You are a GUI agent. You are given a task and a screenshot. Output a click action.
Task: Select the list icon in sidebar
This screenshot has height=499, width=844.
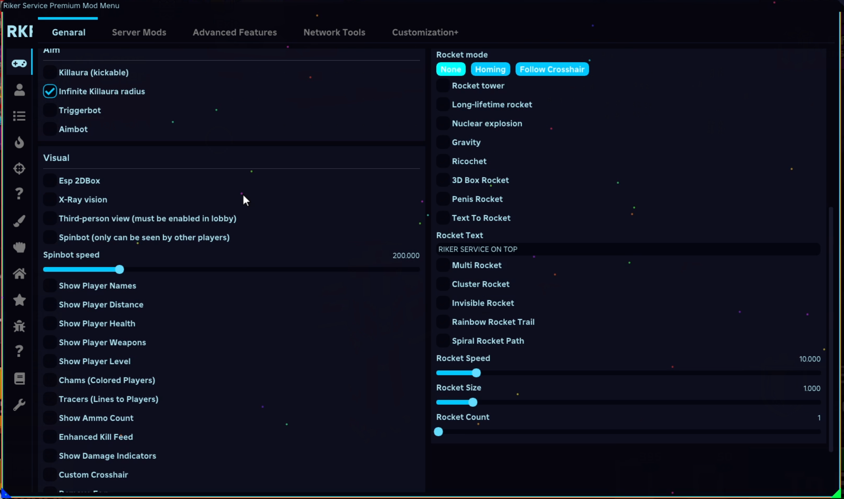coord(19,116)
